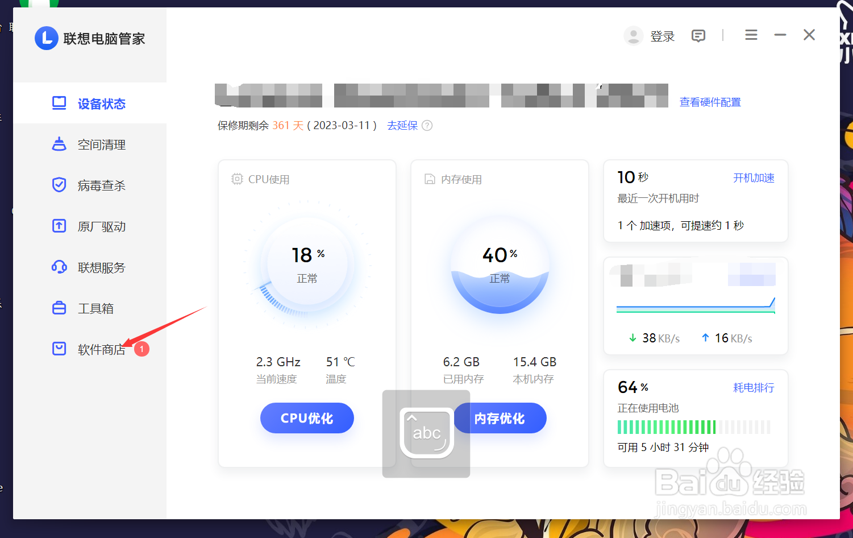Click the CPU优化 button
Screen dimensions: 853x538
[x=307, y=417]
